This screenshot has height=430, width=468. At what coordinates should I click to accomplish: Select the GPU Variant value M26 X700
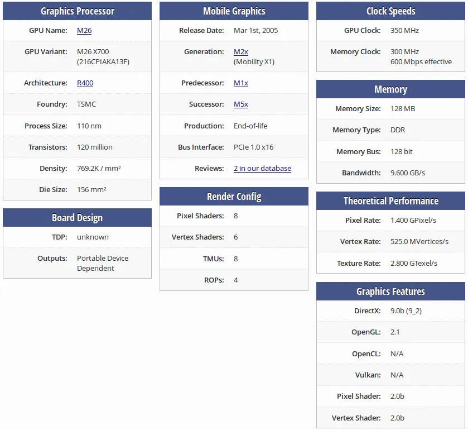[93, 52]
